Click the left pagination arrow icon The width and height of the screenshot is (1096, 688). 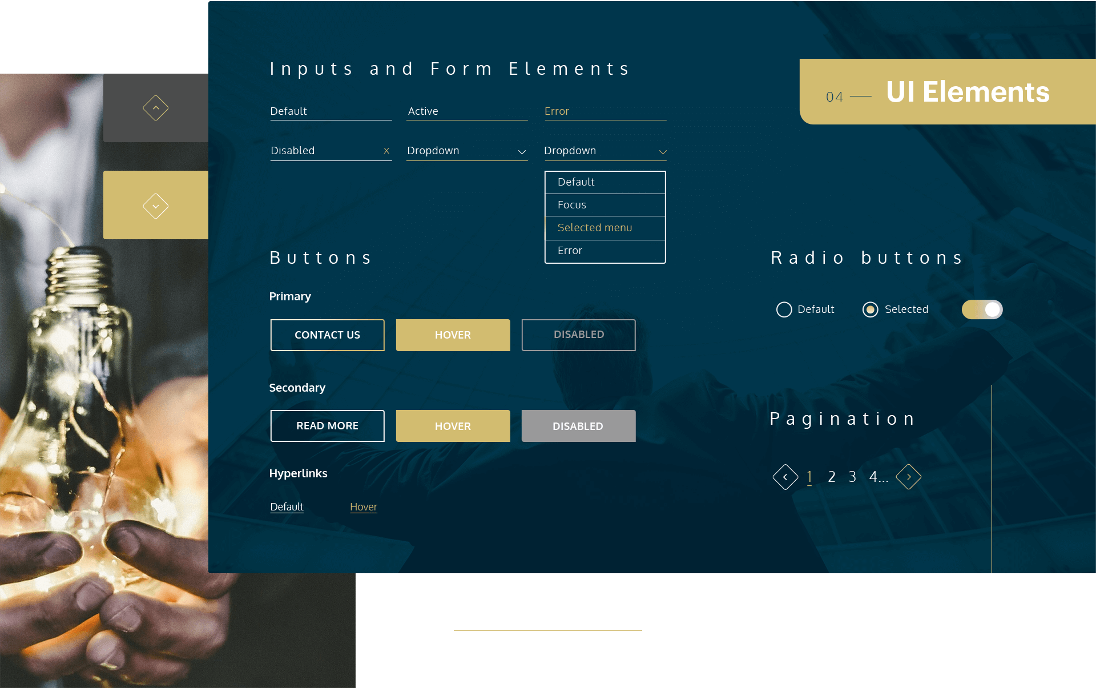[784, 476]
